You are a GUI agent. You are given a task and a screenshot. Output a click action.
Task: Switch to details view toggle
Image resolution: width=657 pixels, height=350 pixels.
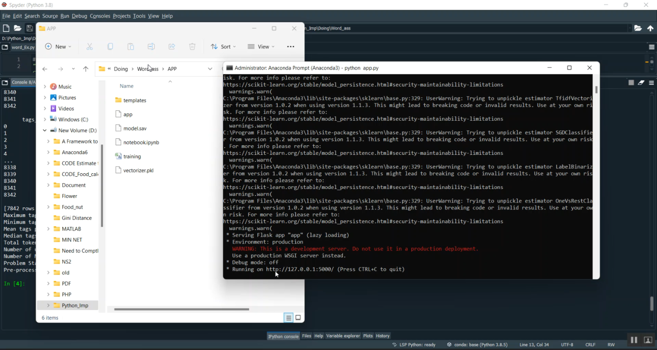289,318
